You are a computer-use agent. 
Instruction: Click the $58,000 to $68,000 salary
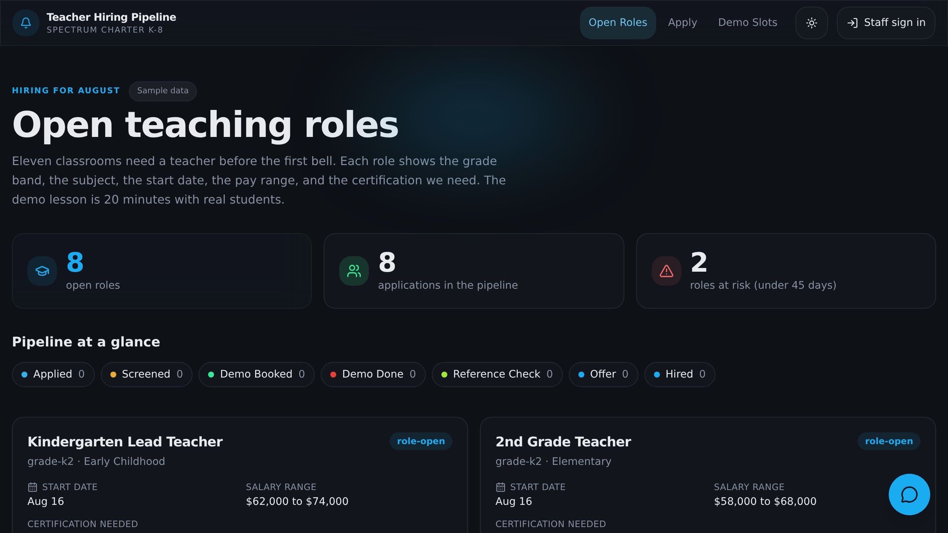click(x=765, y=502)
